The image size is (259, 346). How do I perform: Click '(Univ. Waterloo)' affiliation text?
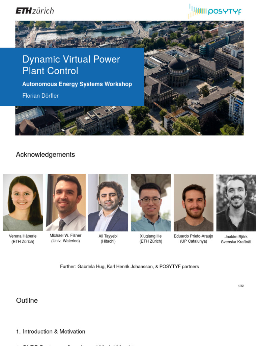pos(65,241)
